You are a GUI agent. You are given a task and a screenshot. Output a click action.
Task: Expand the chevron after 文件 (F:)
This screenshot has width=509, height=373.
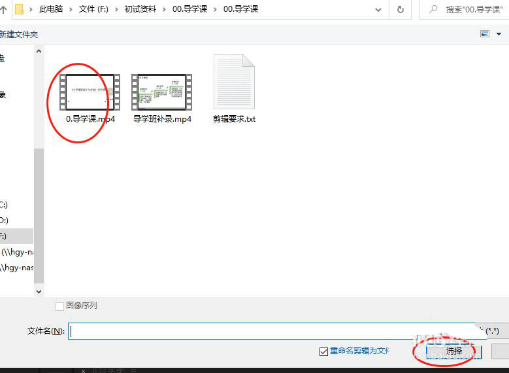[116, 10]
